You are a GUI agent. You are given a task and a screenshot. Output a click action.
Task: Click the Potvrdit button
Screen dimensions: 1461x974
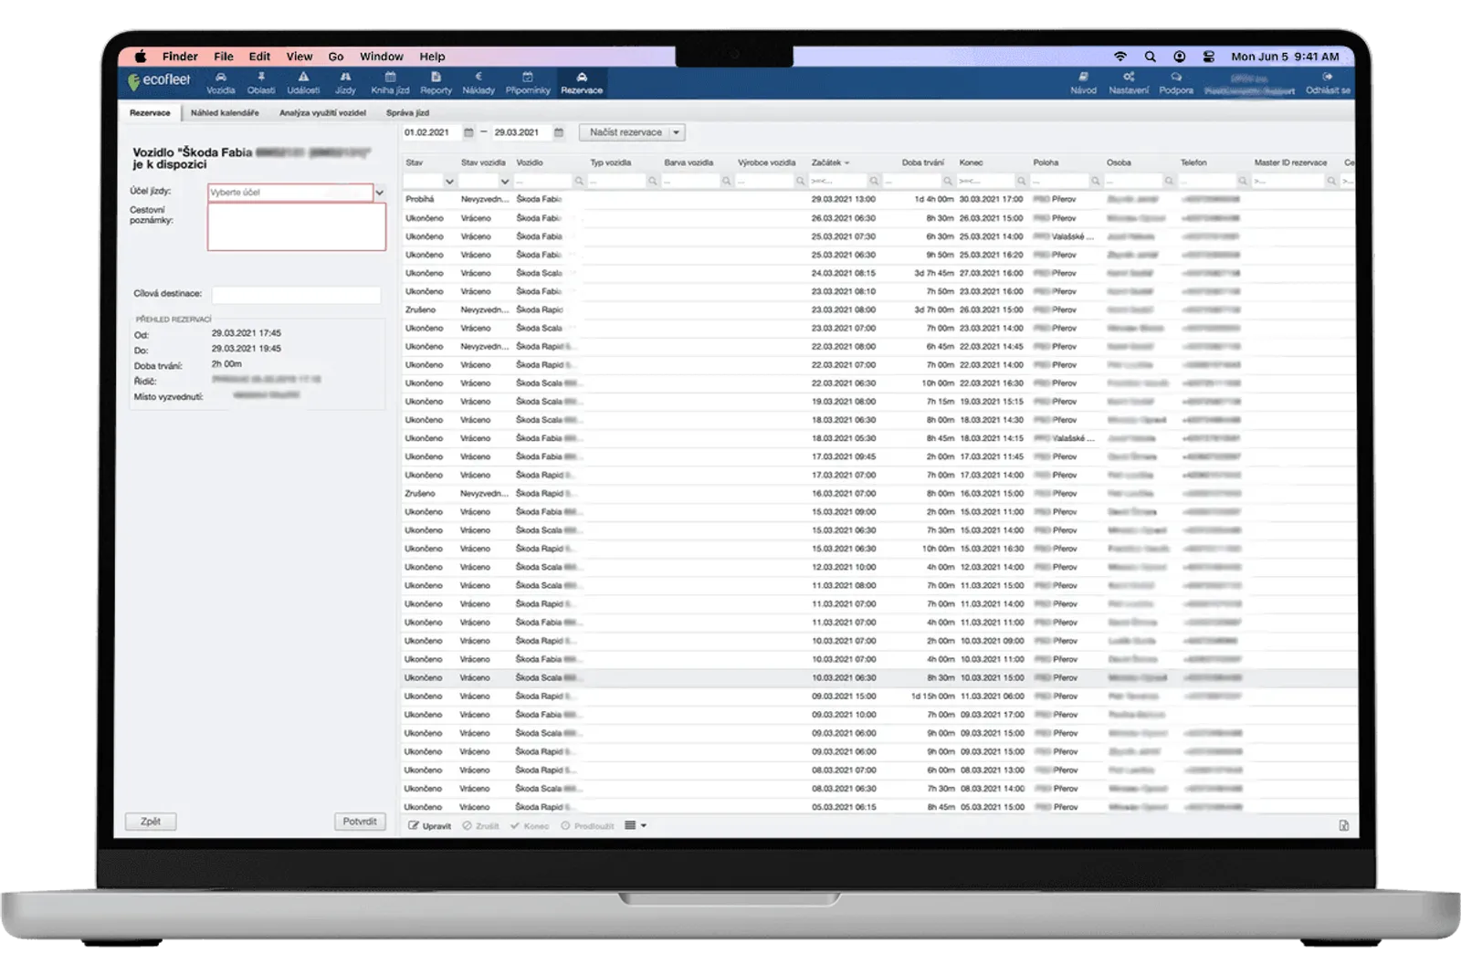point(360,822)
